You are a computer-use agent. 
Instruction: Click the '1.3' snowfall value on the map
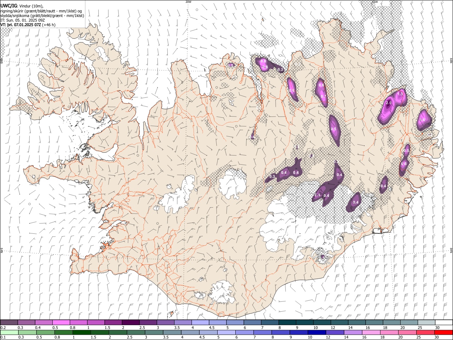click(400, 94)
